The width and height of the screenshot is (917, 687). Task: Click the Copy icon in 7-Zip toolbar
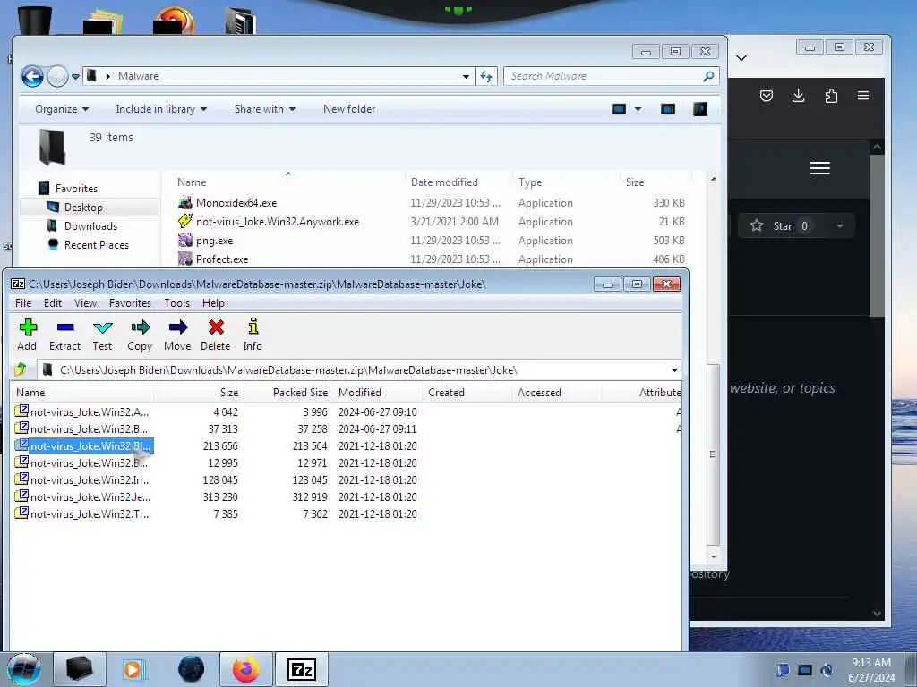coord(140,335)
